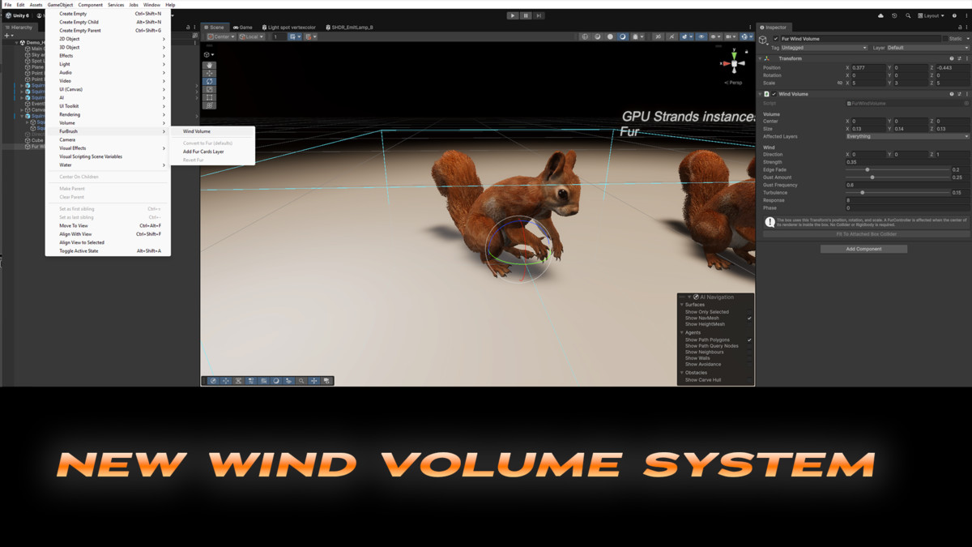The width and height of the screenshot is (972, 547).
Task: Adjust the Turbulence slider
Action: click(x=896, y=193)
